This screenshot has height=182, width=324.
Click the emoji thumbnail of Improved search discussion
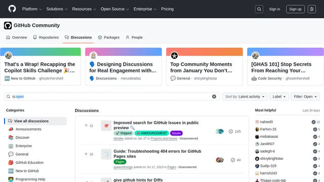point(106,125)
